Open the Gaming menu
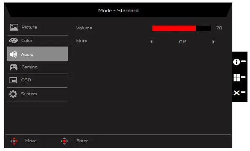The width and height of the screenshot is (250, 151). click(37, 67)
